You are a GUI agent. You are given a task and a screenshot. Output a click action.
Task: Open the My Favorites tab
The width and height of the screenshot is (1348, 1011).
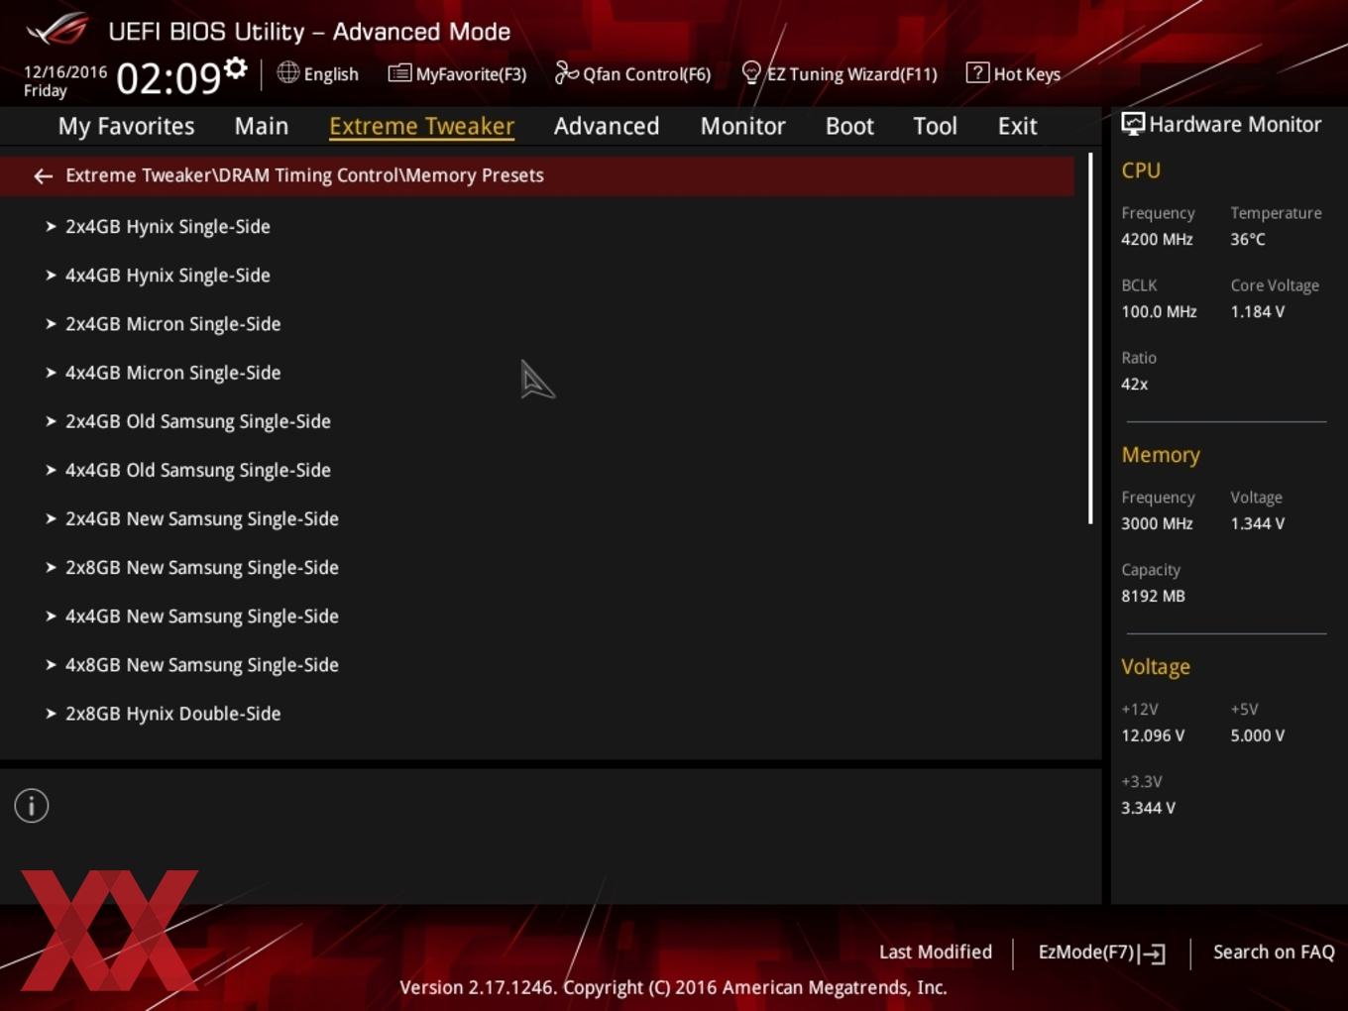coord(126,126)
